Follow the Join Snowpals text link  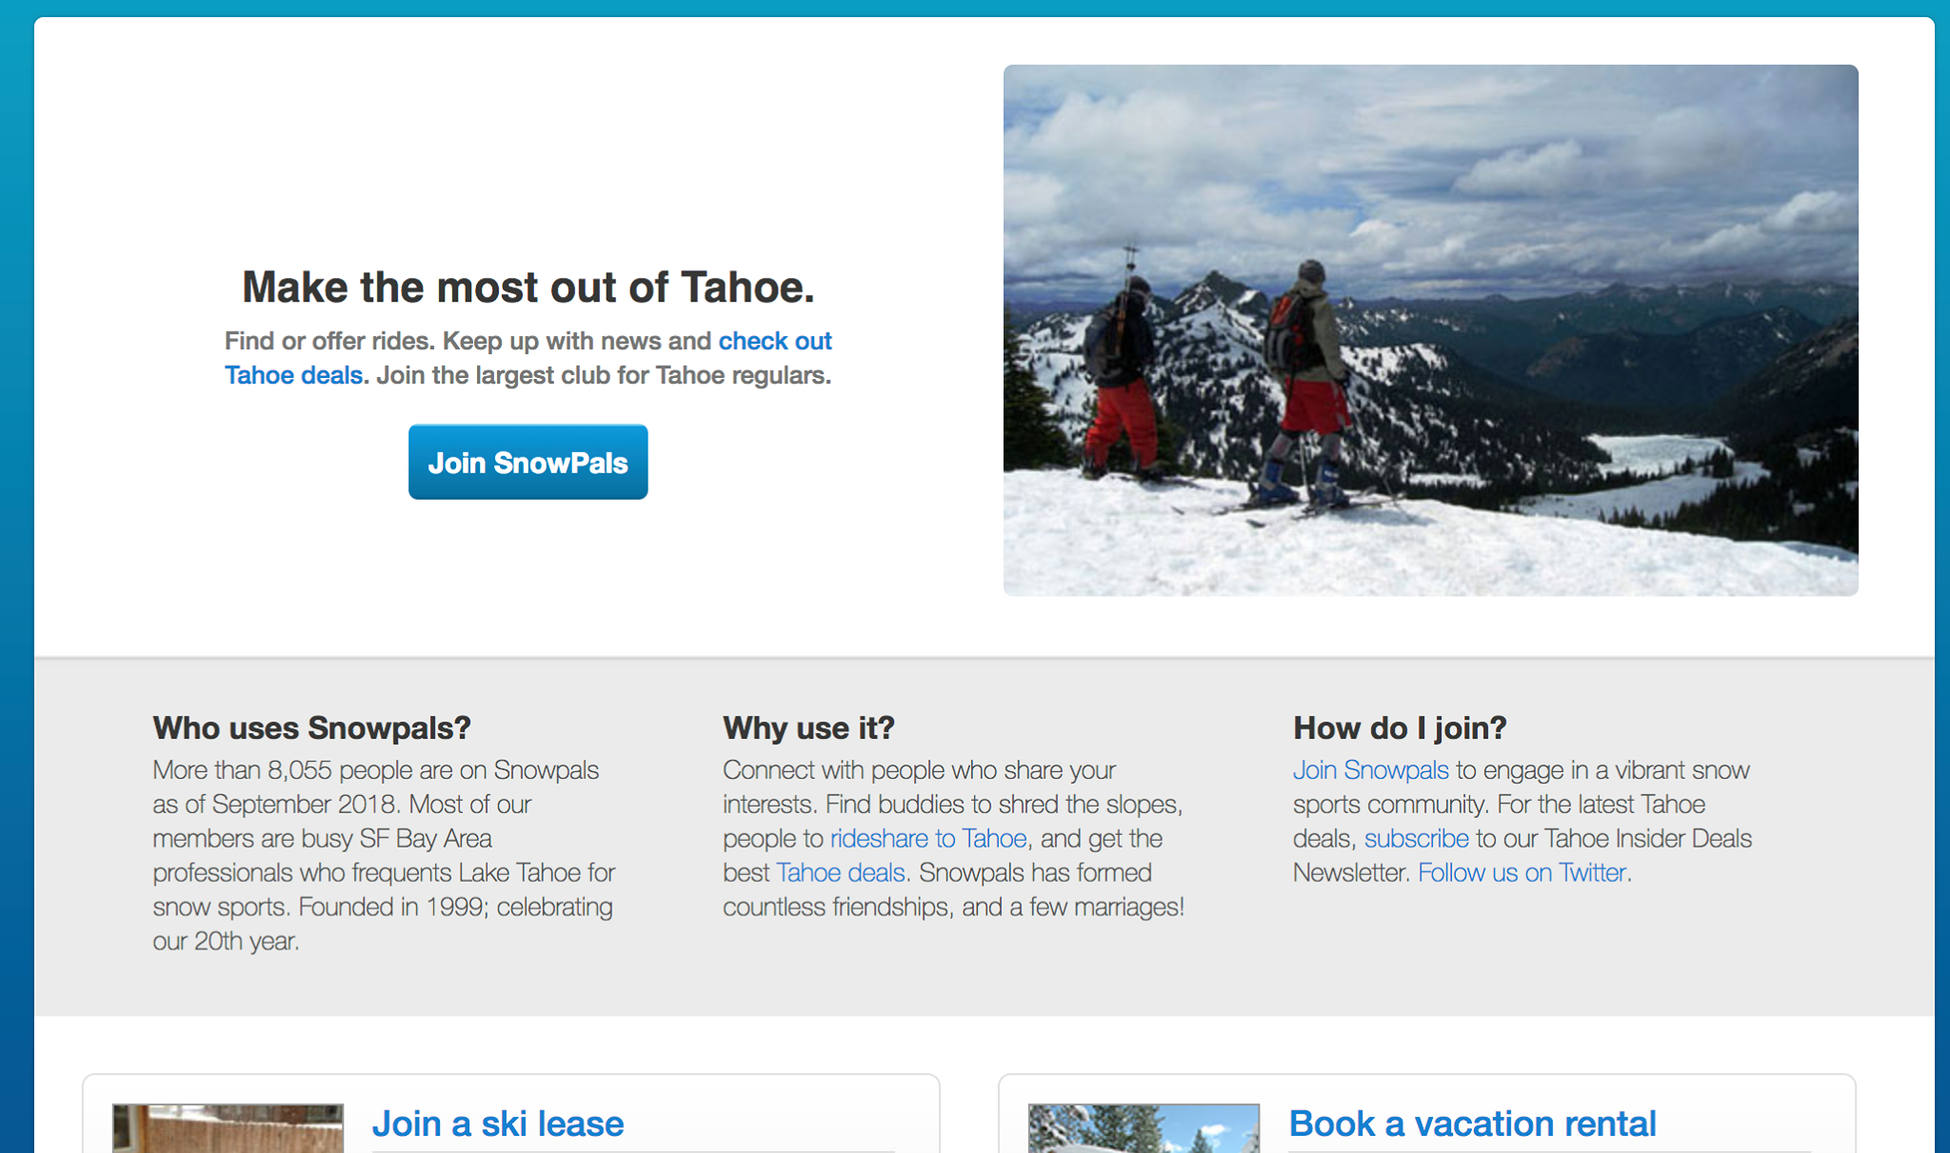(1370, 769)
